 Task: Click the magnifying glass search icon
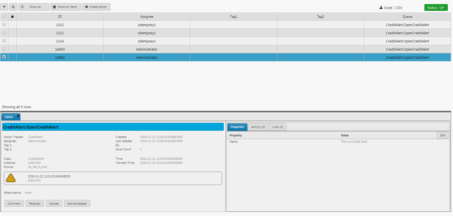click(13, 7)
